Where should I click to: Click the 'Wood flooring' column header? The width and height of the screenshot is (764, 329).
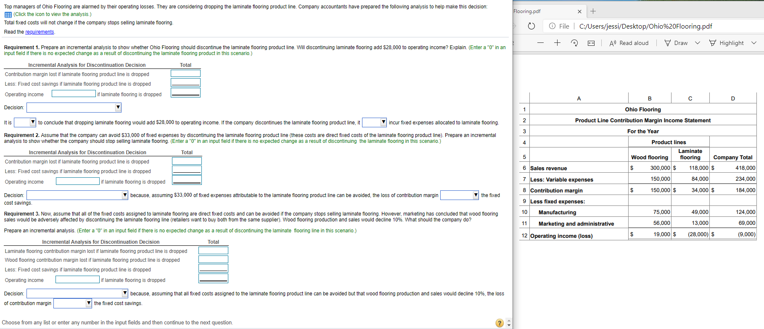pos(650,157)
